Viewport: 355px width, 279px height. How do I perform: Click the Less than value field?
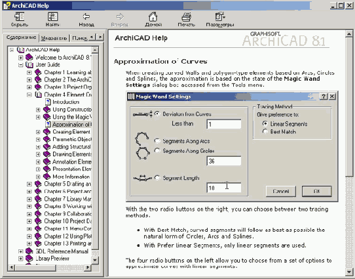pos(224,124)
